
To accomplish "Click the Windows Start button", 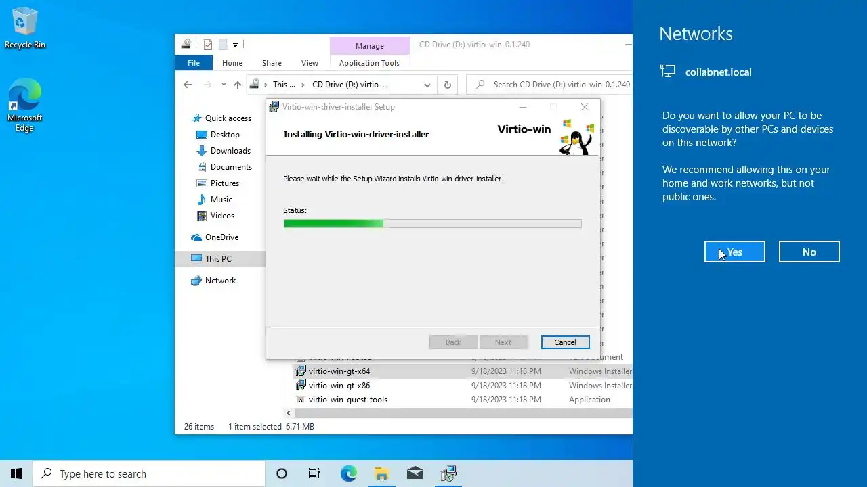I will coord(16,473).
